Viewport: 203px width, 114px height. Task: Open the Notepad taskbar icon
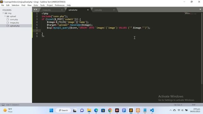(145, 111)
